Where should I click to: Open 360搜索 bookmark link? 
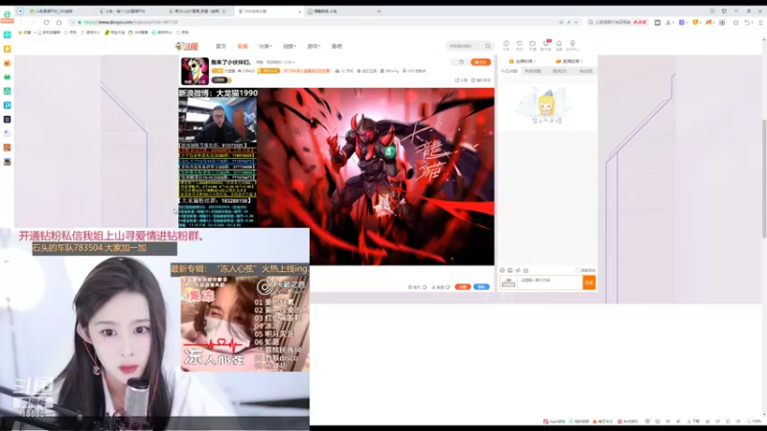click(138, 33)
